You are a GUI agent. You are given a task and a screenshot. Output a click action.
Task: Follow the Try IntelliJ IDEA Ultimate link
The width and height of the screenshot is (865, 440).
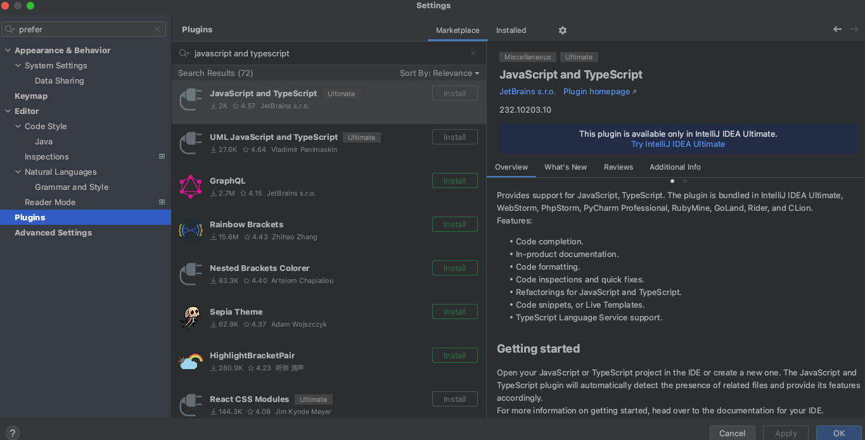pyautogui.click(x=678, y=144)
